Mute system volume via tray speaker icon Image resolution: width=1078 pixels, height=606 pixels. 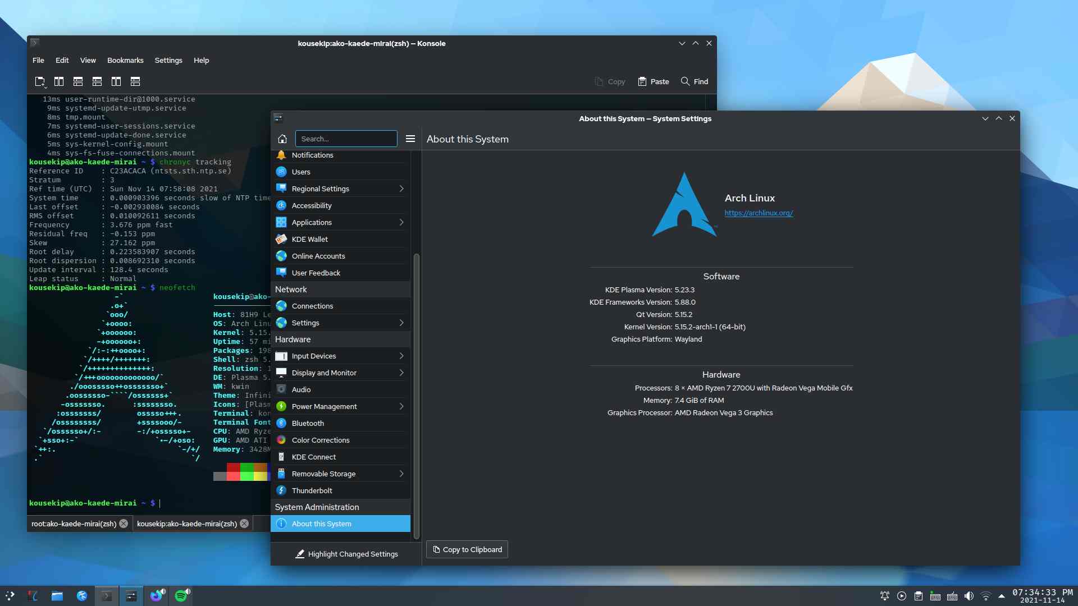(x=969, y=596)
